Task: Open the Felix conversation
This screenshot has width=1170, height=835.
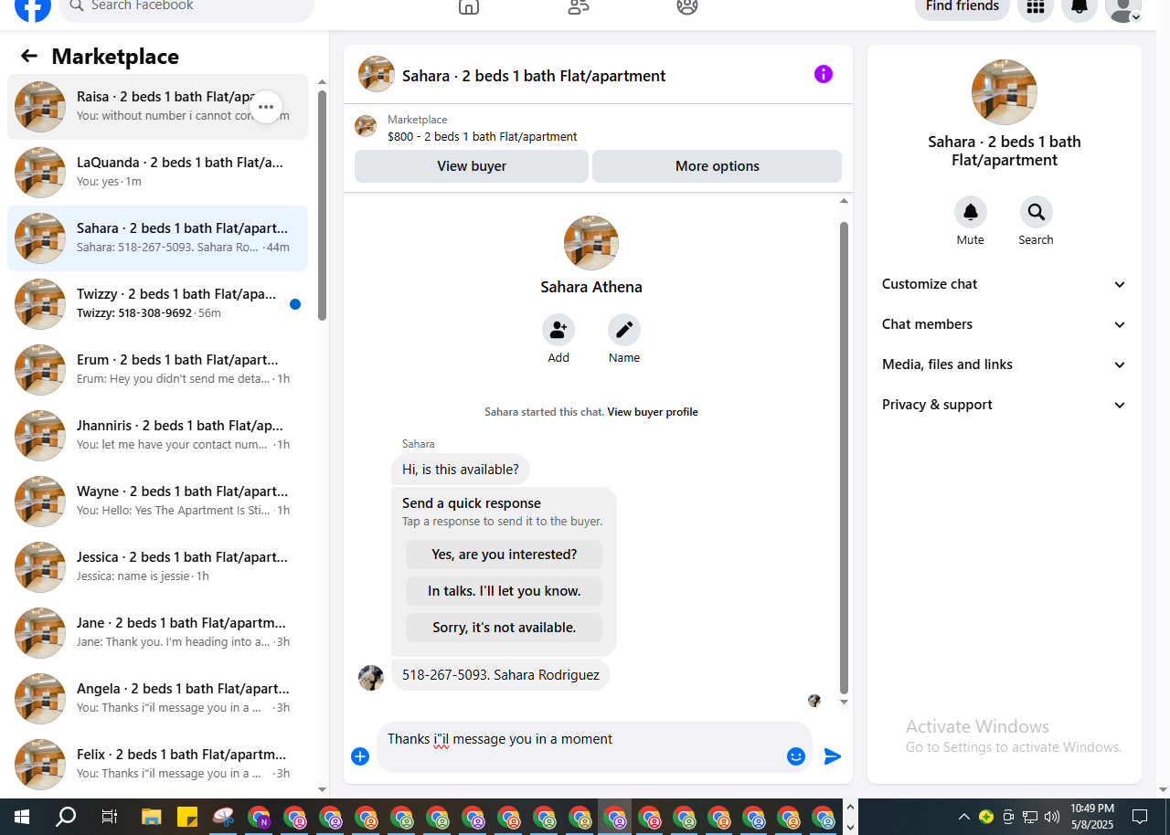Action: coord(157,765)
